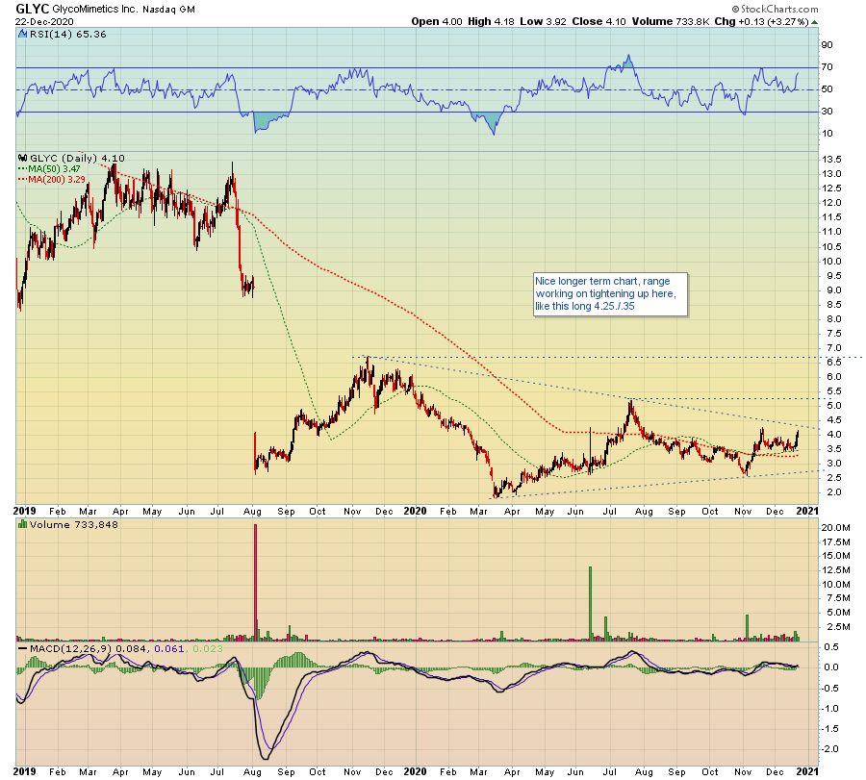Click the RSI(14) 65.36 indicator label
This screenshot has width=866, height=780.
[x=68, y=35]
